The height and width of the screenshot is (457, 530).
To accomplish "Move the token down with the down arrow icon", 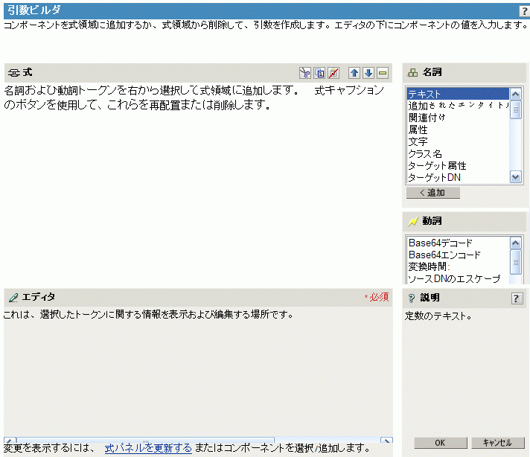I will (368, 73).
